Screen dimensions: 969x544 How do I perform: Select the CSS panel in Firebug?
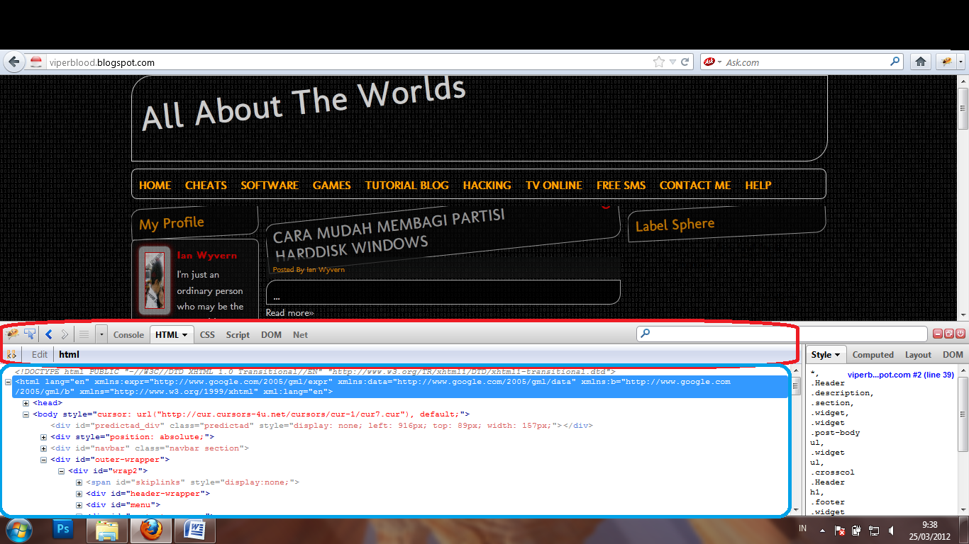pyautogui.click(x=207, y=334)
